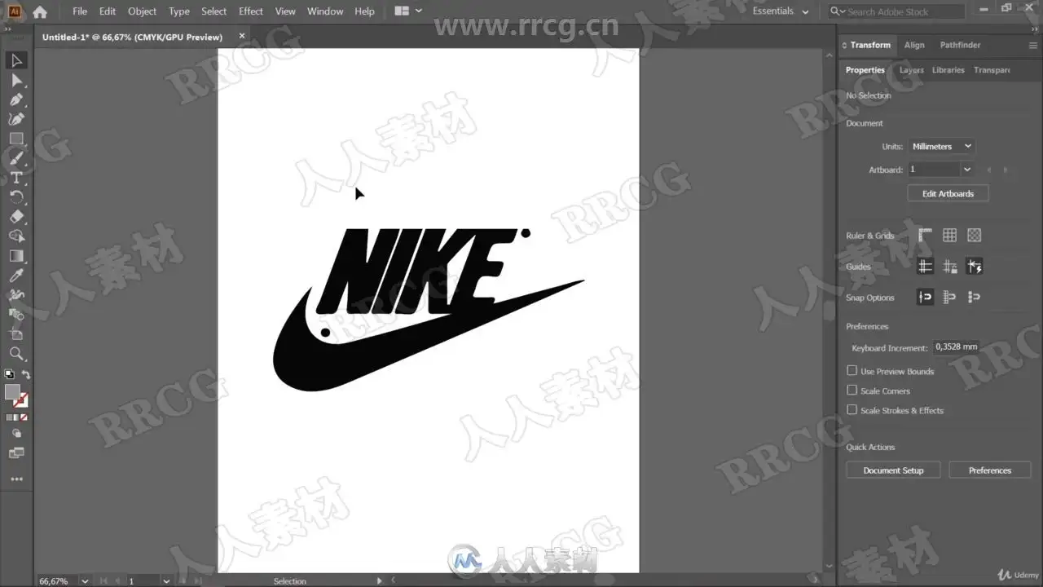The image size is (1043, 587).
Task: Select the Rotate tool
Action: 16,197
